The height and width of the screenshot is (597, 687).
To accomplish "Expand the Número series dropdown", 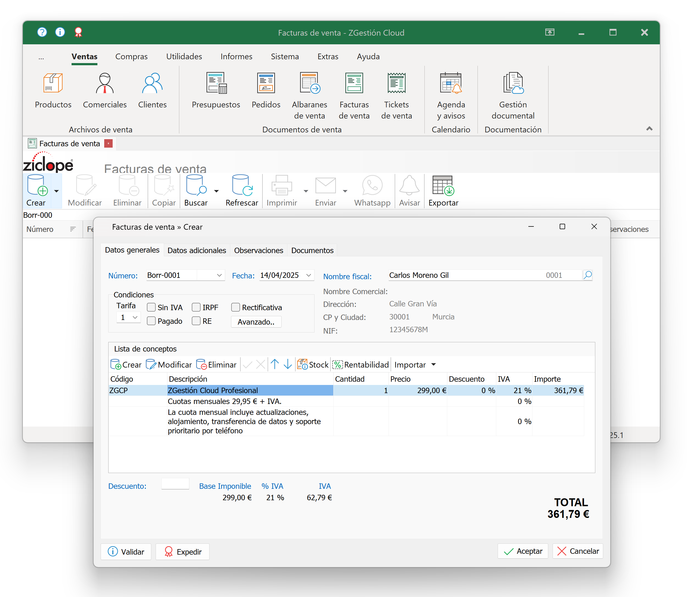I will tap(219, 275).
